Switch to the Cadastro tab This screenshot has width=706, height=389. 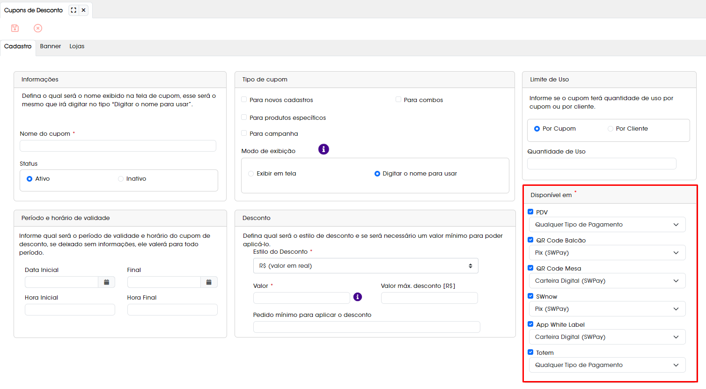pos(18,46)
